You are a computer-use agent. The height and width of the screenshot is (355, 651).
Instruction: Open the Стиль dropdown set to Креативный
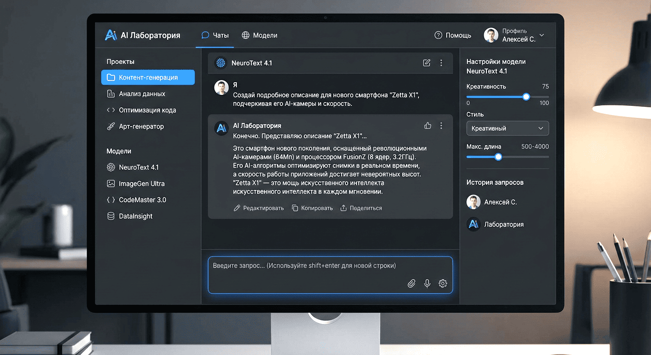coord(507,128)
